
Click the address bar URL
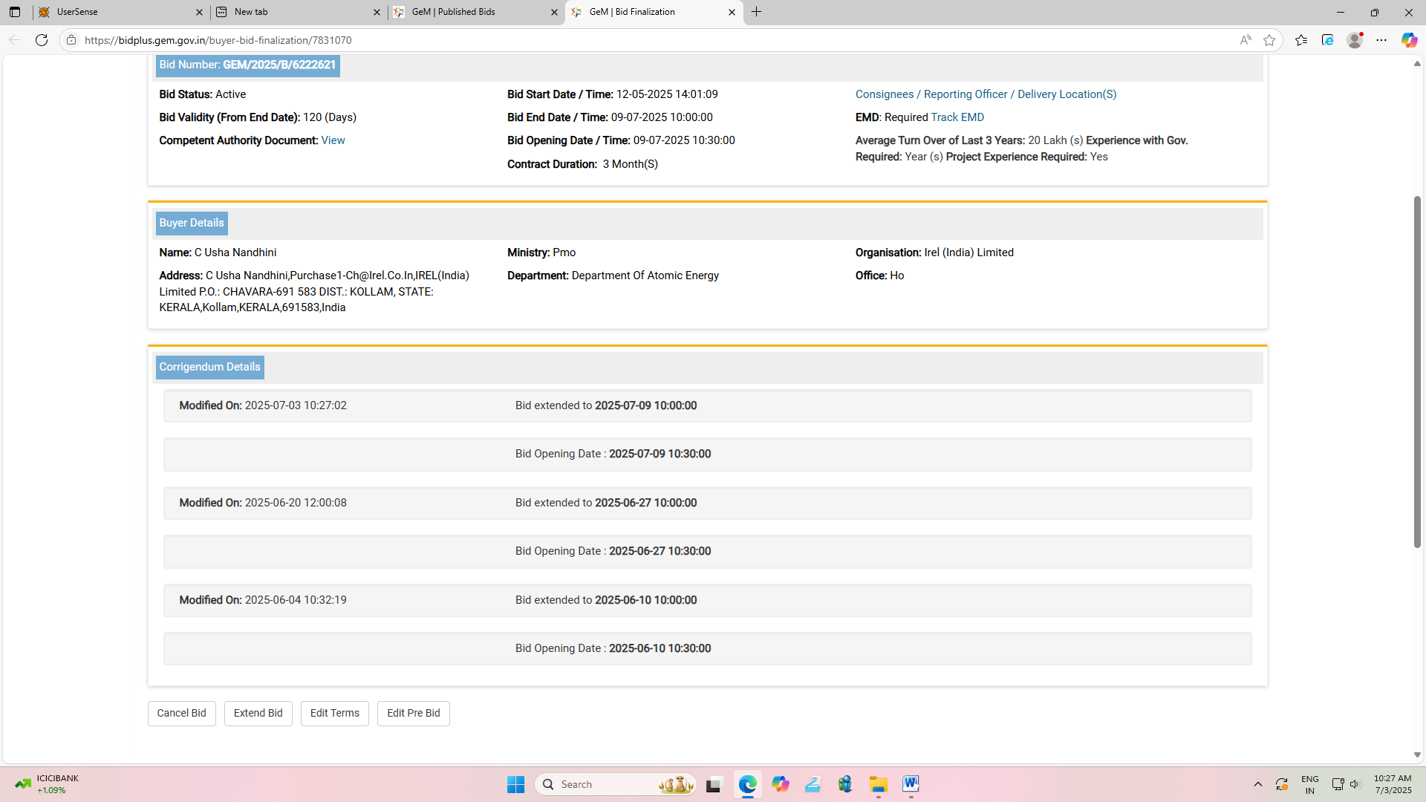point(218,40)
